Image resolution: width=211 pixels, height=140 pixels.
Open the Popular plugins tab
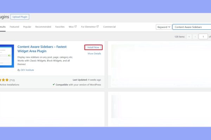[27, 27]
